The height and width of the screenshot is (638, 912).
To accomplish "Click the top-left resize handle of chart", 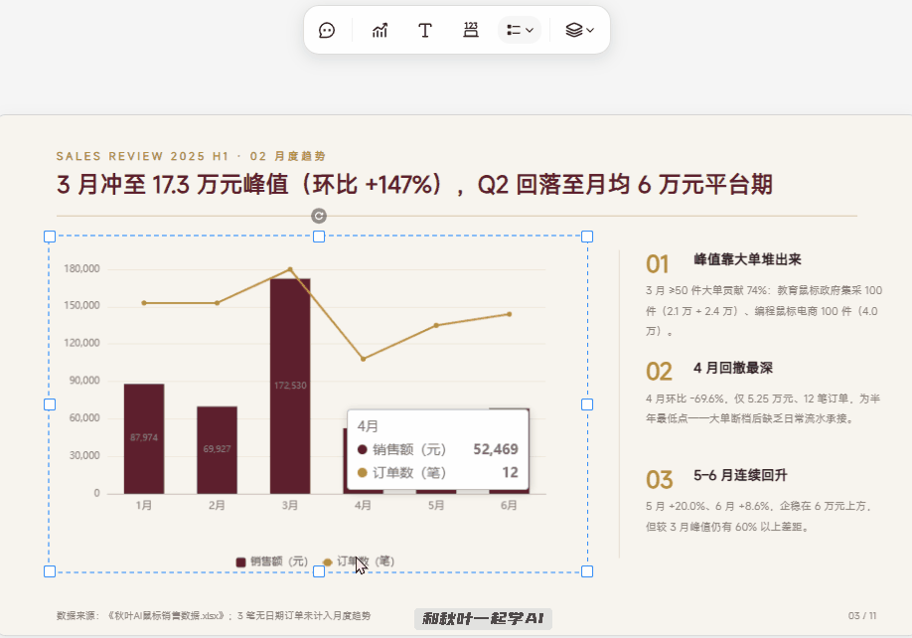I will [x=50, y=237].
